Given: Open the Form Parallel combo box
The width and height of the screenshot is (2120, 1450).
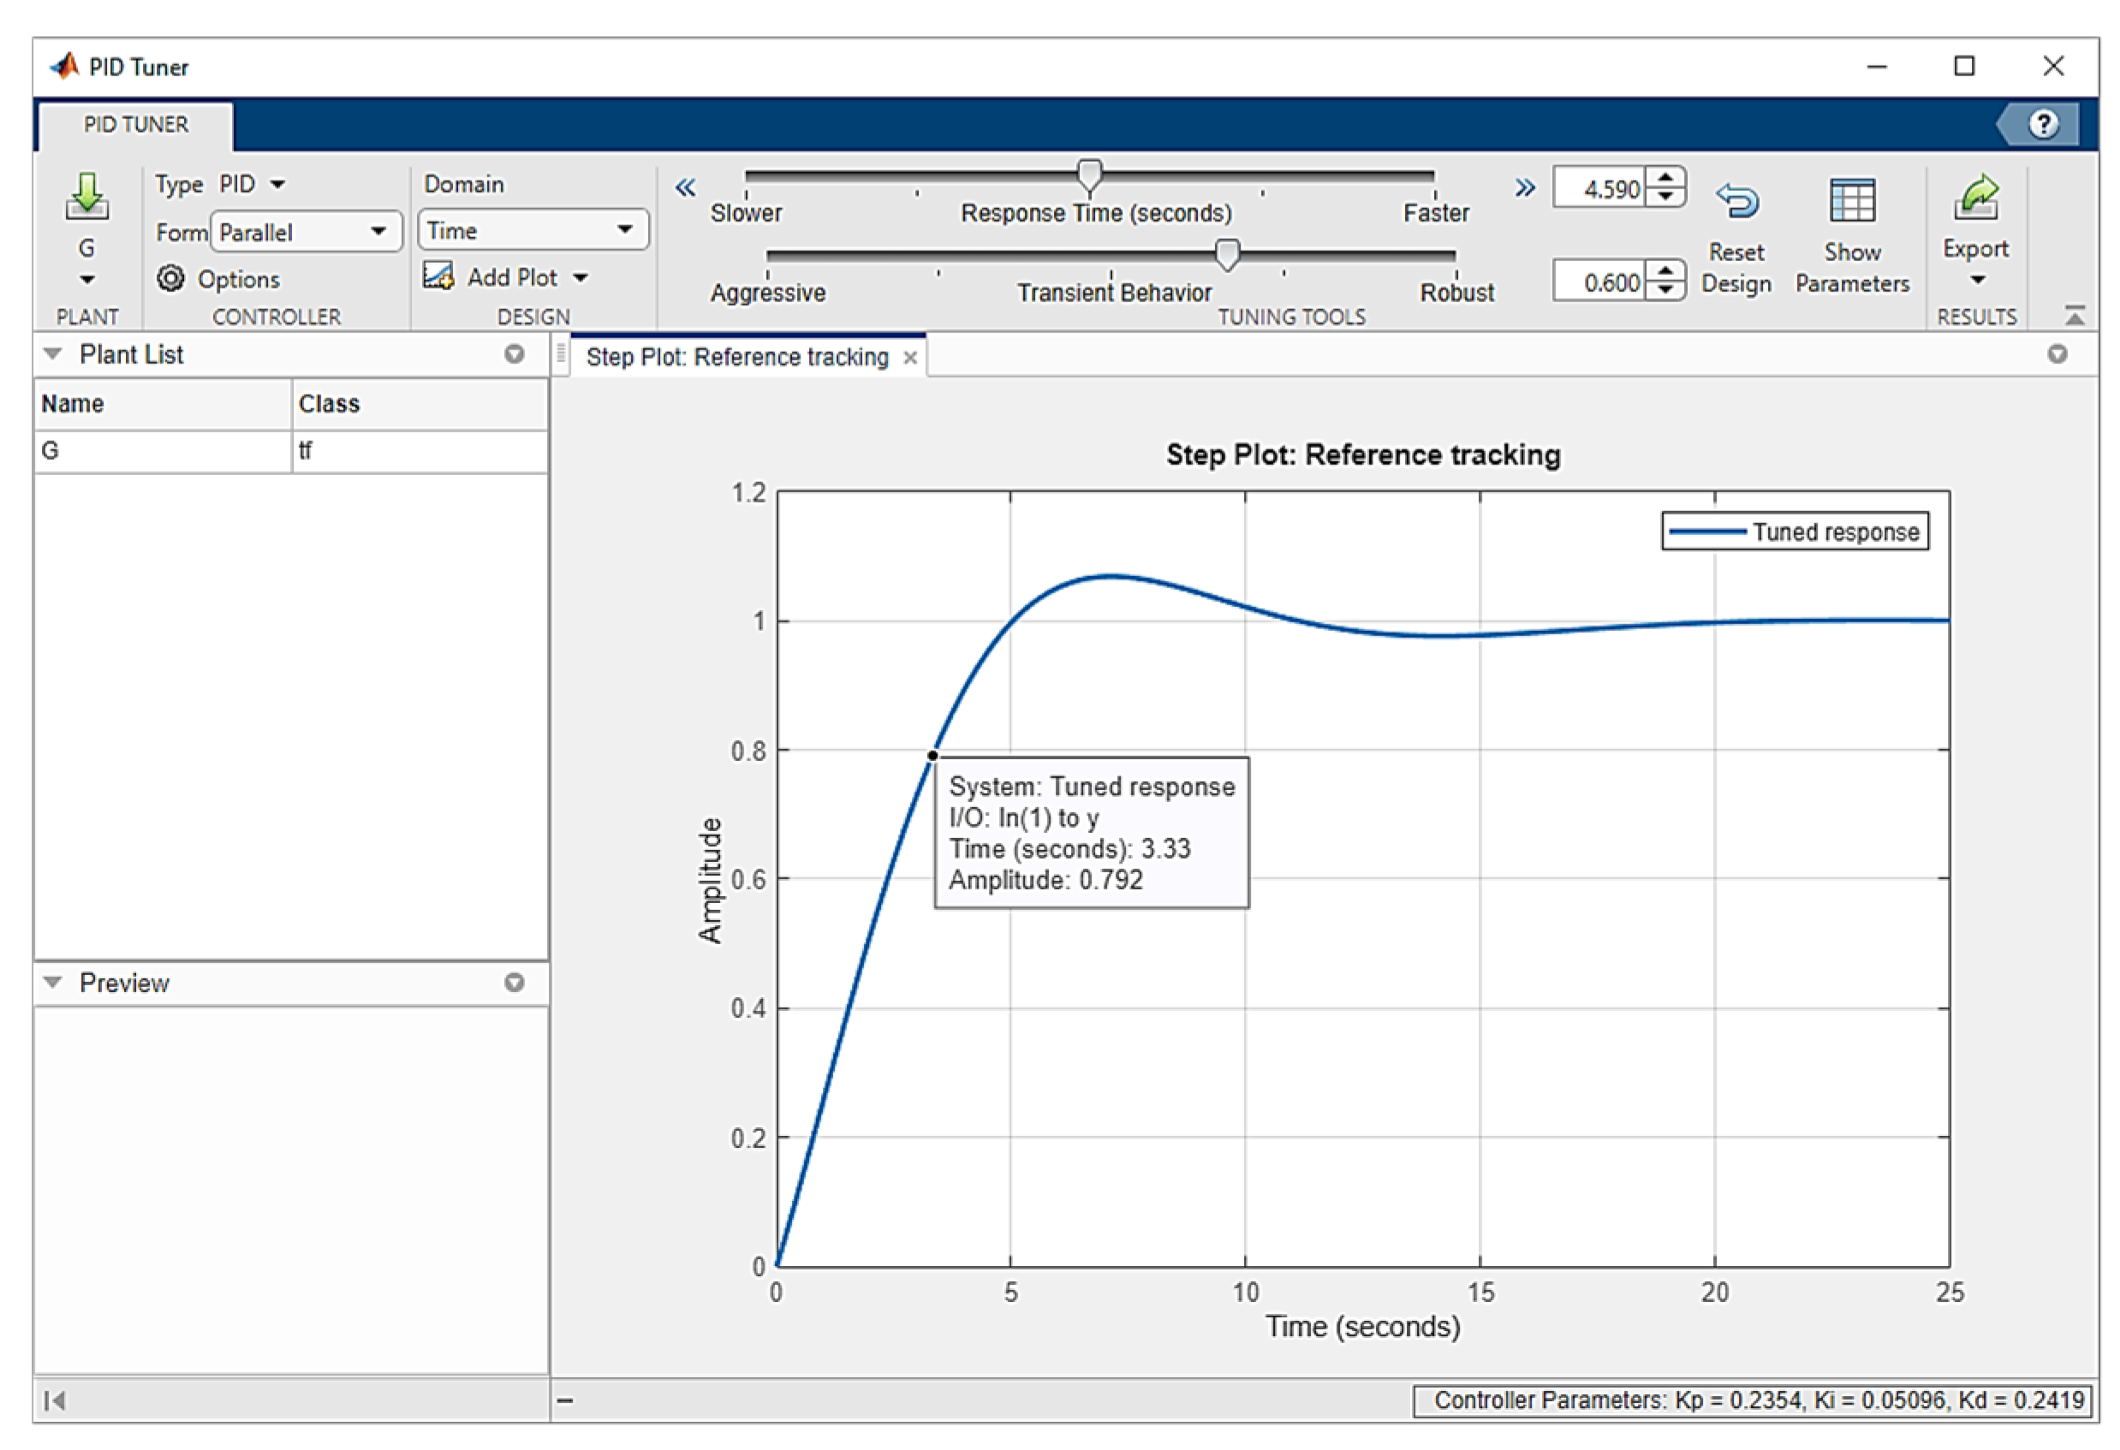Looking at the screenshot, I should click(307, 232).
